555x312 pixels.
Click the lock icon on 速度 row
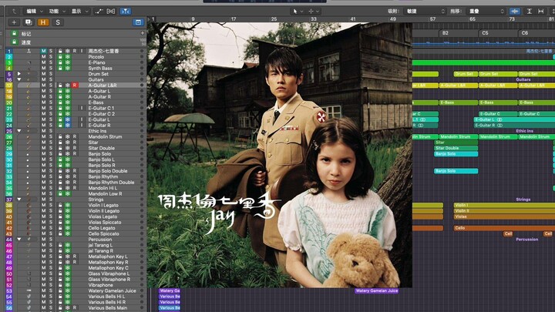click(14, 42)
